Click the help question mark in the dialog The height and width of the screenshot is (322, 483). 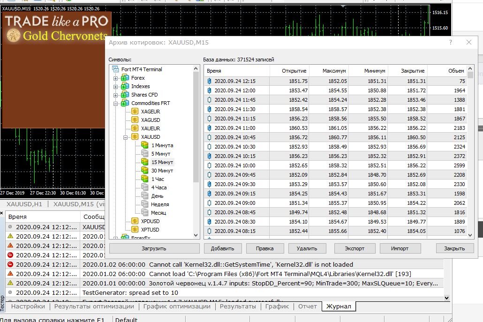point(451,42)
